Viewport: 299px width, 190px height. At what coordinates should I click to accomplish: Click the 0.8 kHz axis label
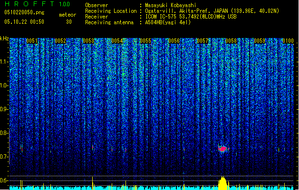point(4,133)
